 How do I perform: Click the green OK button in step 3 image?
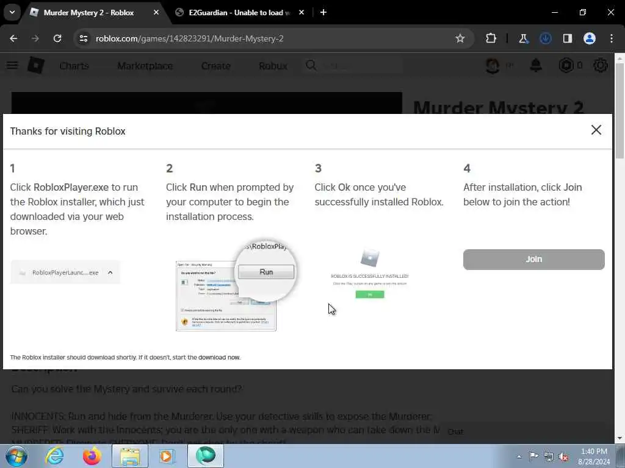370,294
